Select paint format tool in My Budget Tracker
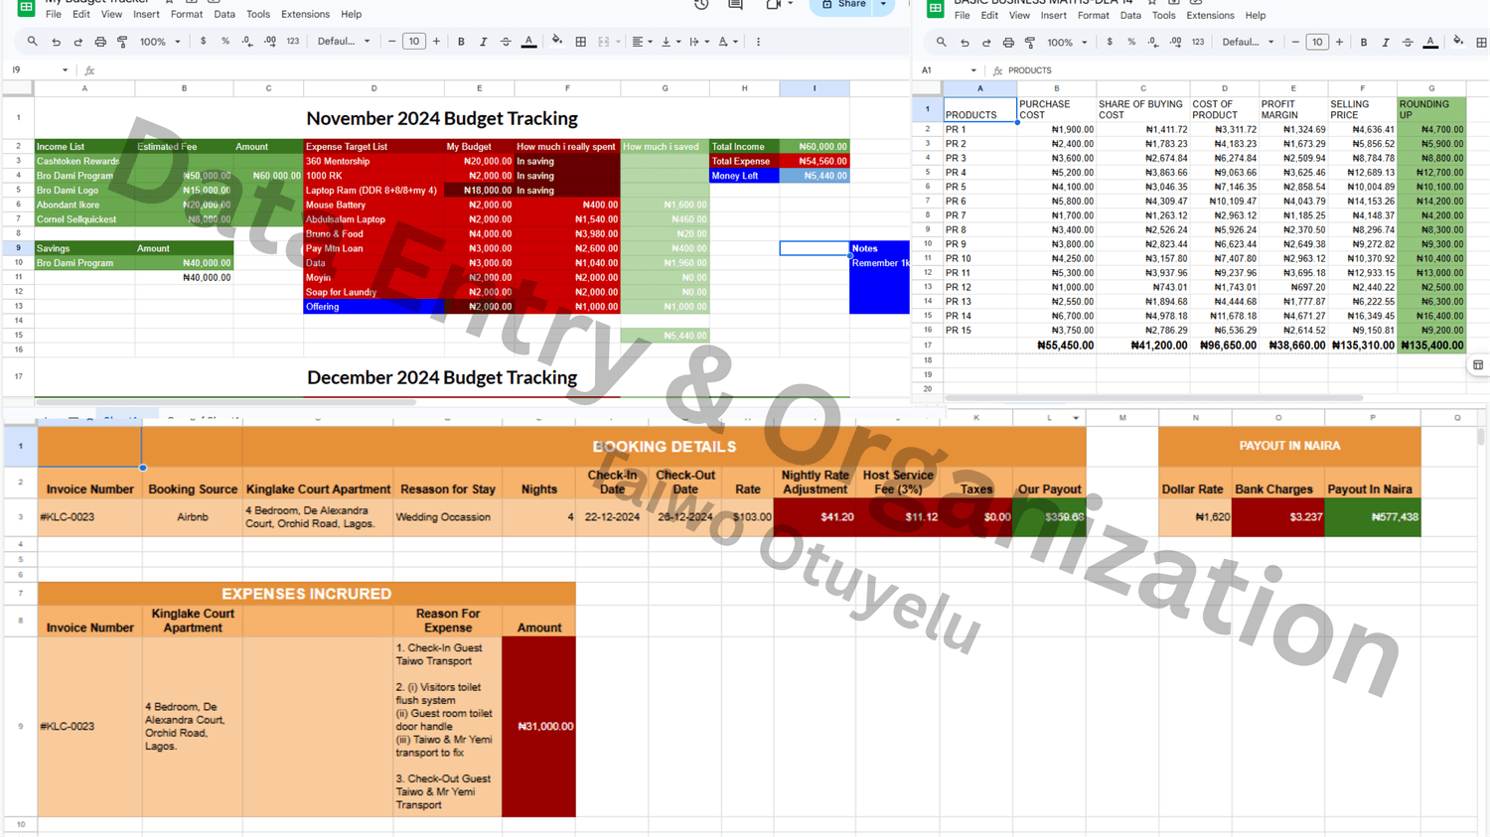The width and height of the screenshot is (1490, 837). pyautogui.click(x=122, y=42)
